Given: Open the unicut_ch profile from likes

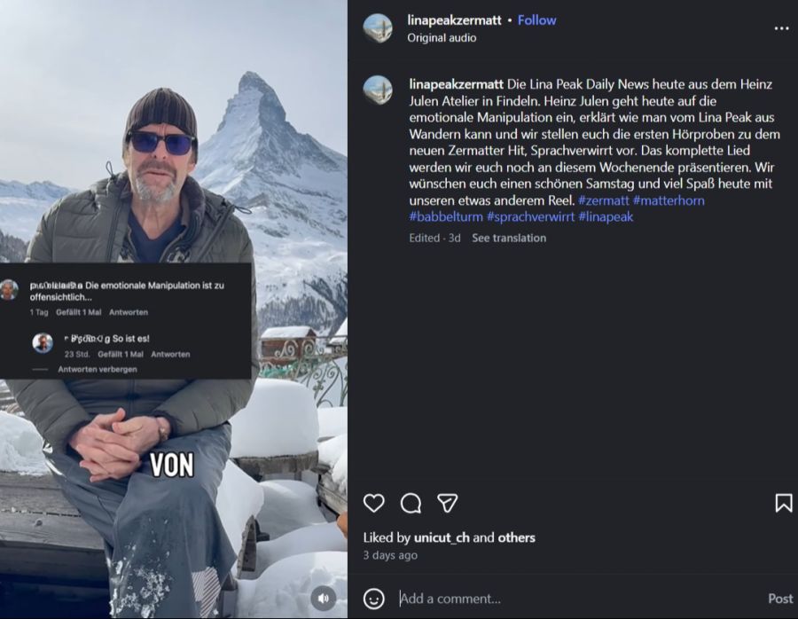Looking at the screenshot, I should pos(443,537).
